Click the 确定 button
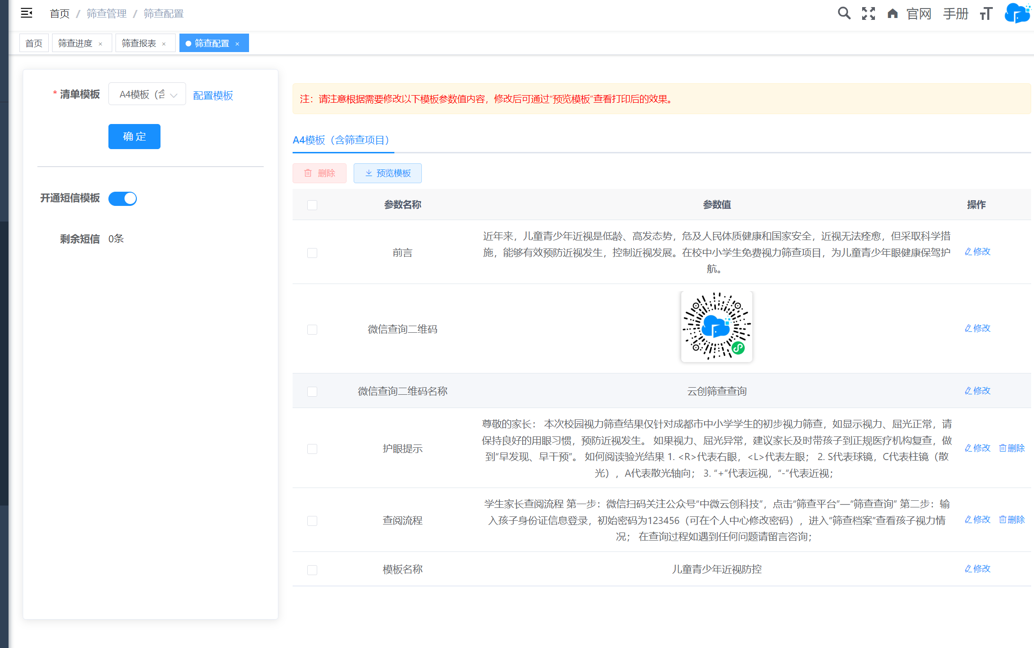1034x648 pixels. [x=134, y=137]
